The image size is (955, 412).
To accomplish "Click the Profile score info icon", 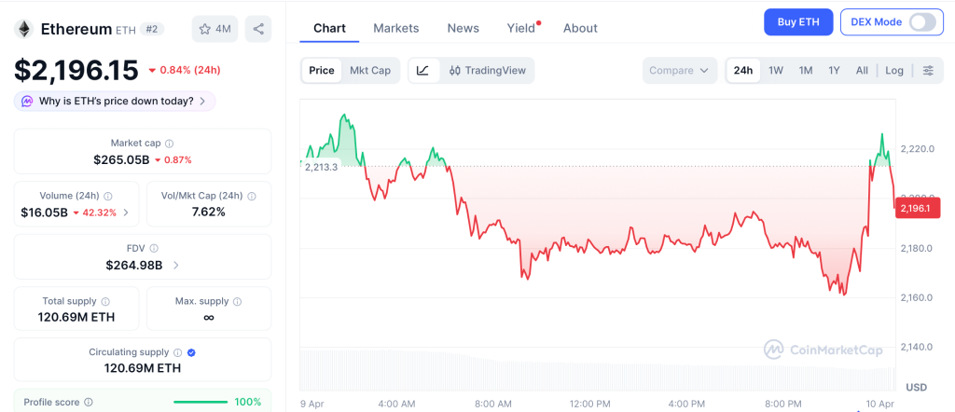I will click(x=89, y=402).
